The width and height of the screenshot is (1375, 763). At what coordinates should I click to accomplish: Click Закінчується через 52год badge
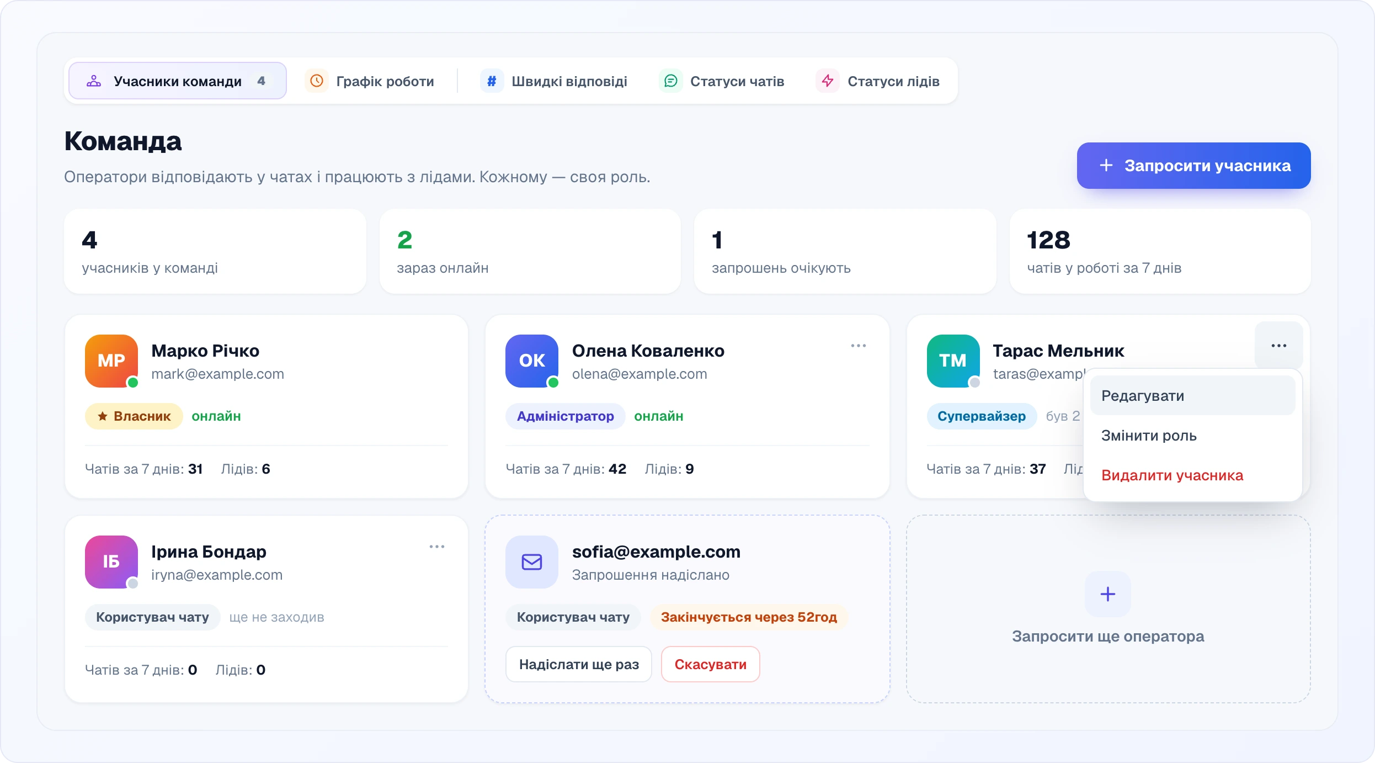click(749, 617)
